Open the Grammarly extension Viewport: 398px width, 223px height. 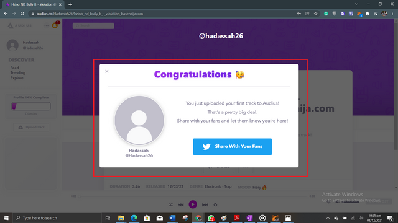326,14
